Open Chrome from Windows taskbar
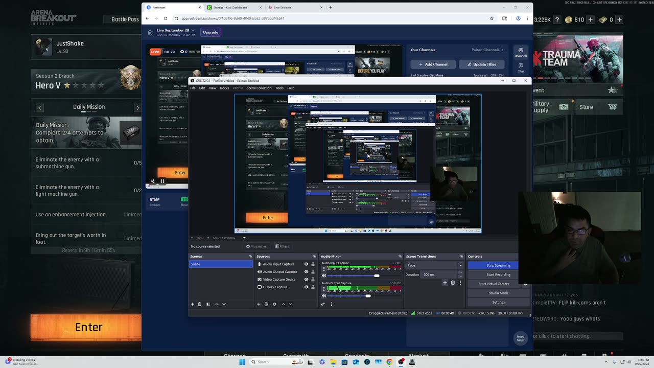This screenshot has width=654, height=368. click(389, 362)
